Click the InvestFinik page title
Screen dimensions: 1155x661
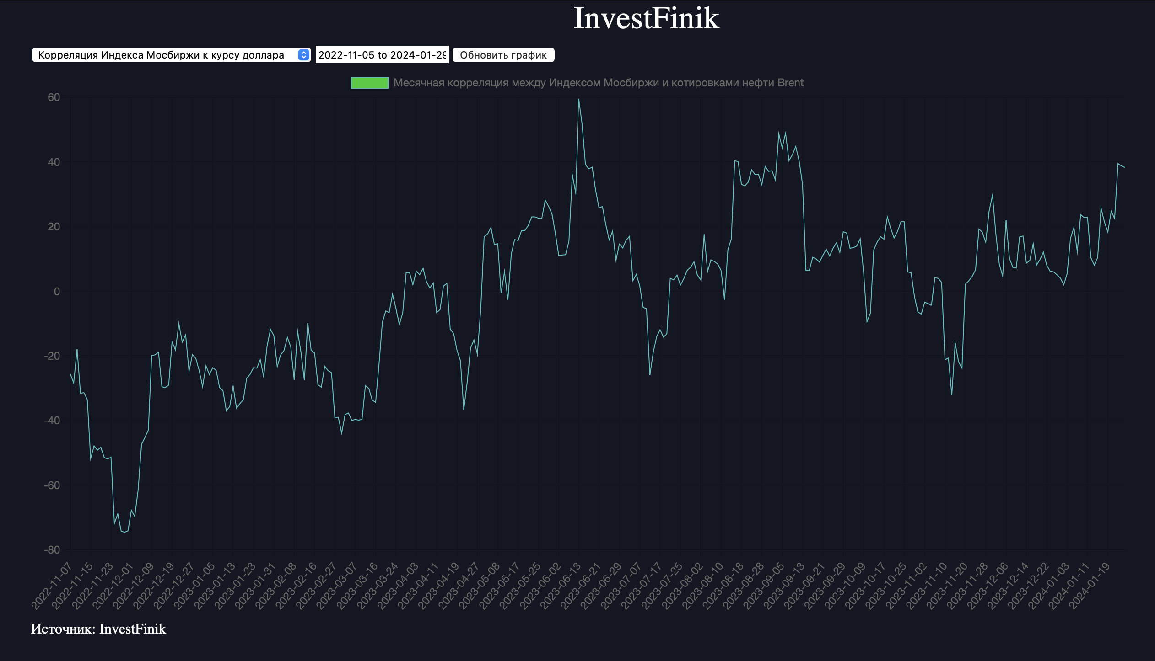[646, 19]
